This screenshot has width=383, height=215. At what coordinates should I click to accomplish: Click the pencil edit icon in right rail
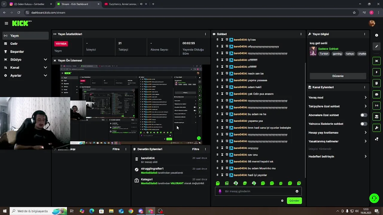[376, 47]
